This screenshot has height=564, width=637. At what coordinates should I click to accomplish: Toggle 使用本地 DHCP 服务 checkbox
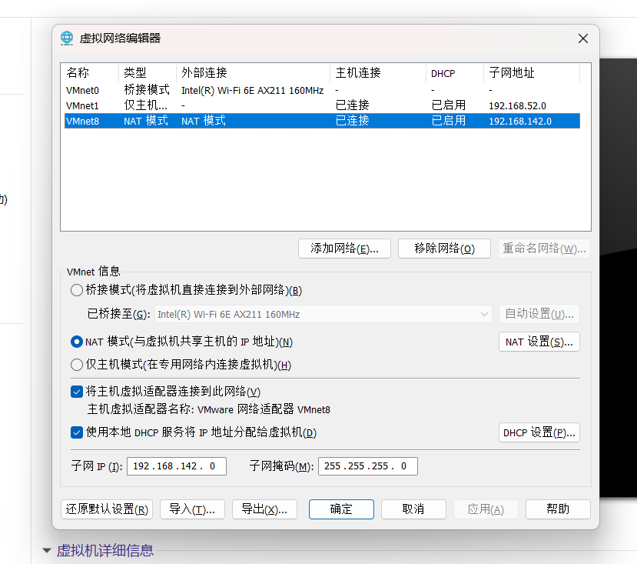(x=77, y=432)
